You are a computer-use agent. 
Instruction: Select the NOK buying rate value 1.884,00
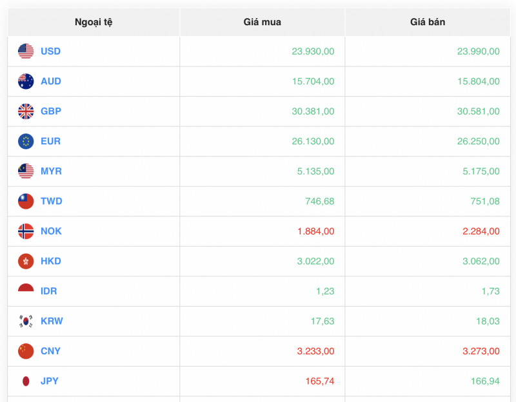pos(315,231)
